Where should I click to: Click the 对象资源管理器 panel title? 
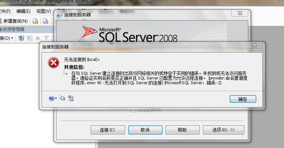tap(12, 30)
